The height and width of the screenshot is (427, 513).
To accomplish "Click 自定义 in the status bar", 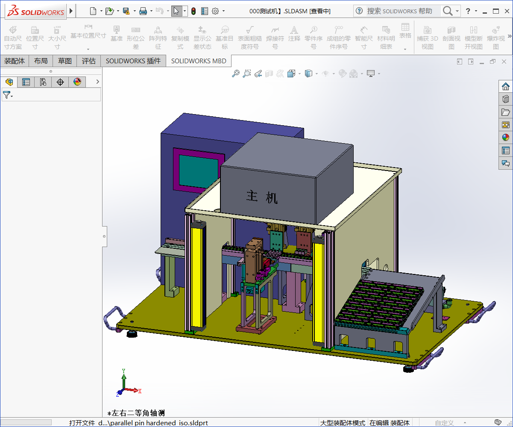I will point(444,423).
